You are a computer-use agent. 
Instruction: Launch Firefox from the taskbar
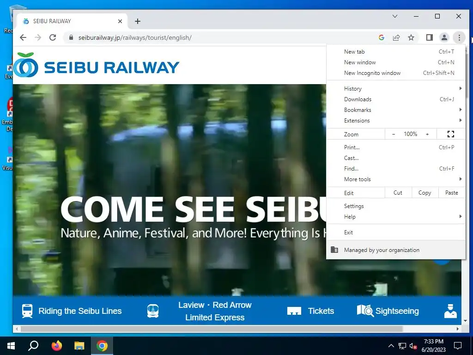[56, 346]
